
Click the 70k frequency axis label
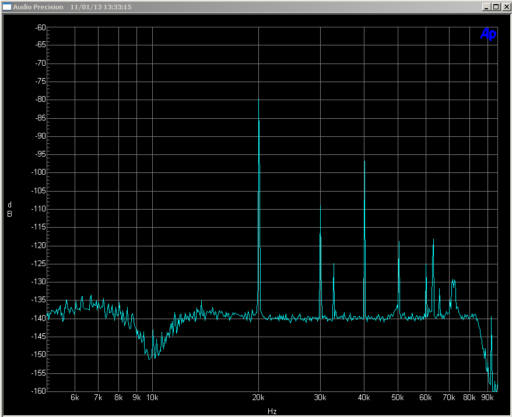pyautogui.click(x=449, y=397)
